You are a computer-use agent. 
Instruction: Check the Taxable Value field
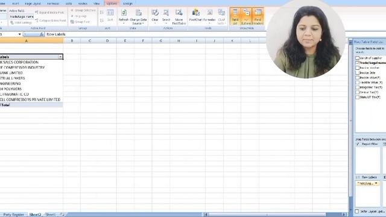coord(357,83)
